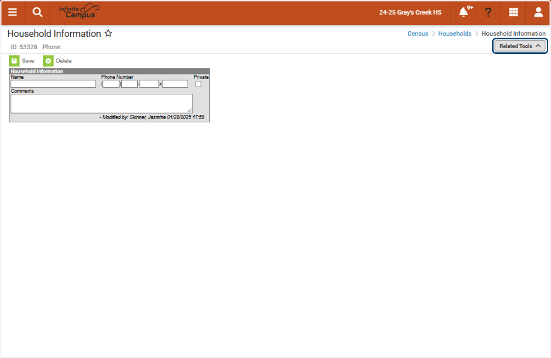Focus the phone area code box

111,84
